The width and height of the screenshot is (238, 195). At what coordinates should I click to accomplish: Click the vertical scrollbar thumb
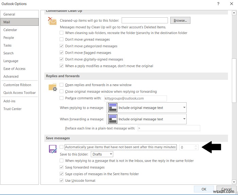click(234, 81)
